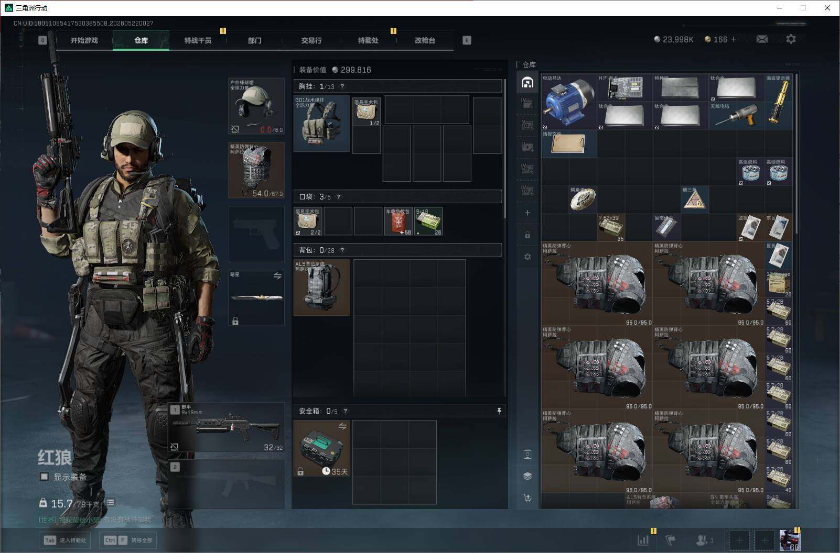The width and height of the screenshot is (840, 553).
Task: Select the 固态硬盘 item in warehouse
Action: coord(667,228)
